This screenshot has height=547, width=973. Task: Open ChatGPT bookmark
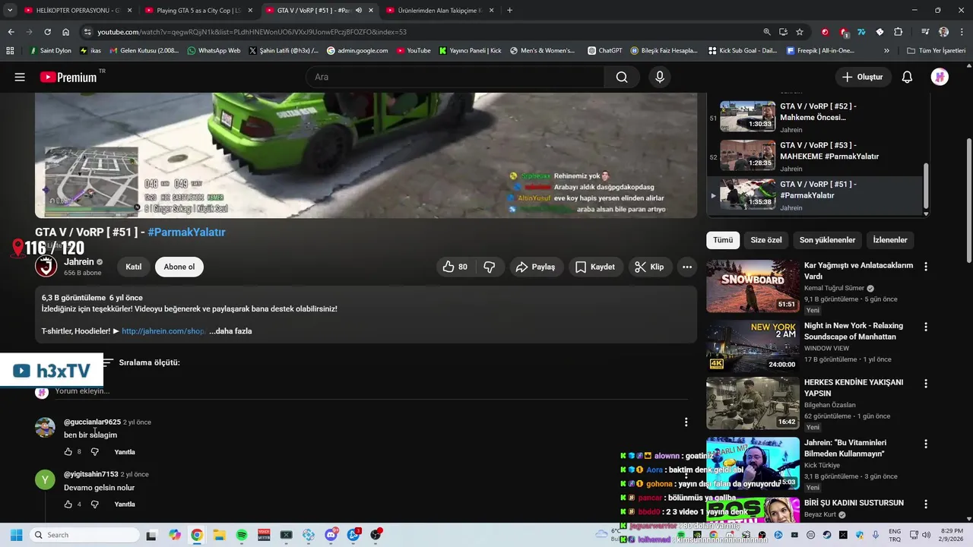605,51
